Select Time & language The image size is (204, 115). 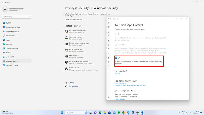[x=17, y=48]
